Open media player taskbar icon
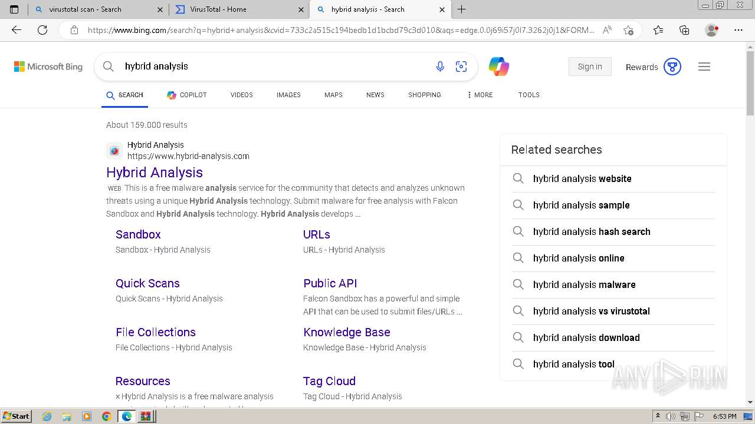The width and height of the screenshot is (755, 424). click(x=87, y=416)
